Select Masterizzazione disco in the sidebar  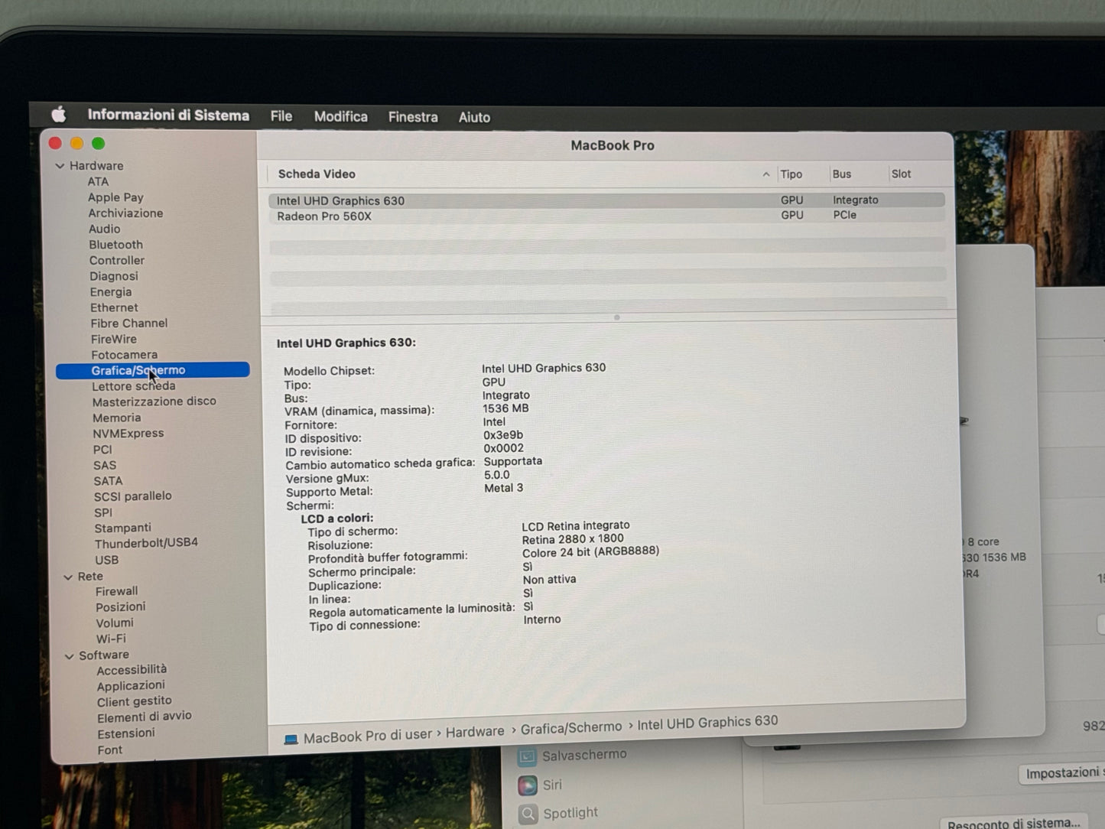(x=154, y=401)
